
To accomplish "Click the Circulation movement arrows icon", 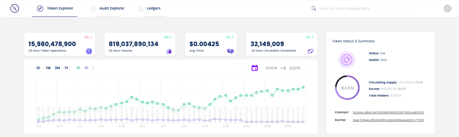I will point(311,51).
